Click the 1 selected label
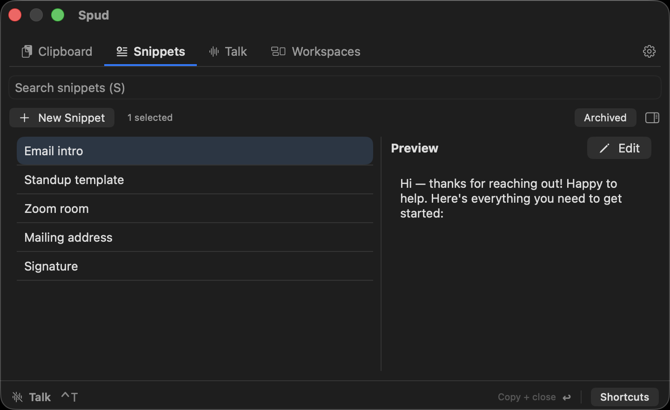Viewport: 670px width, 410px height. (x=150, y=118)
